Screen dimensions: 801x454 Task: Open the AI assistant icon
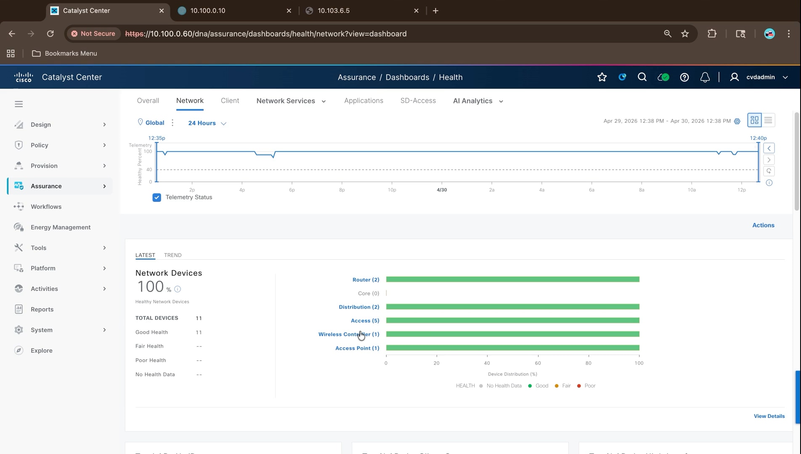pyautogui.click(x=622, y=77)
